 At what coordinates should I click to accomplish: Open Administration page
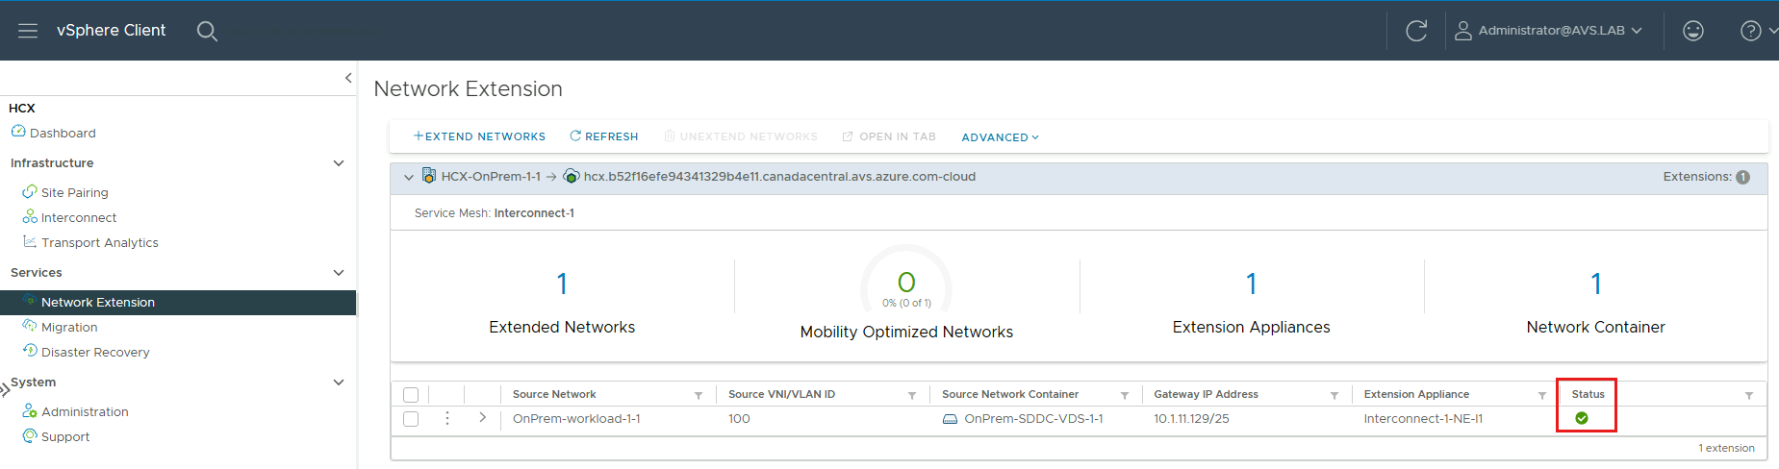coord(85,411)
